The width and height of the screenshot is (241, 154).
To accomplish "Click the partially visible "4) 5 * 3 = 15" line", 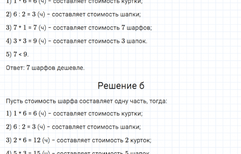I will pyautogui.click(x=29, y=152).
